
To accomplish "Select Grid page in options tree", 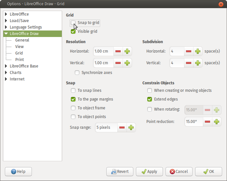I will pyautogui.click(x=19, y=53).
